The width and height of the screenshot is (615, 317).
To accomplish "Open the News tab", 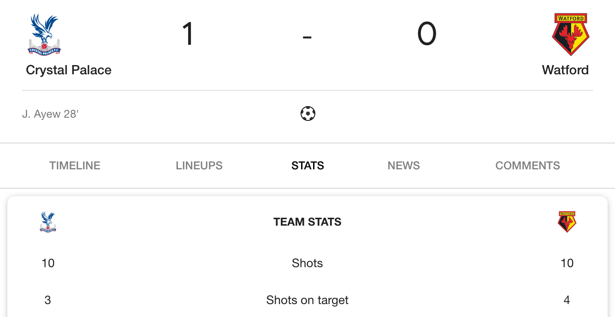I will [x=404, y=166].
